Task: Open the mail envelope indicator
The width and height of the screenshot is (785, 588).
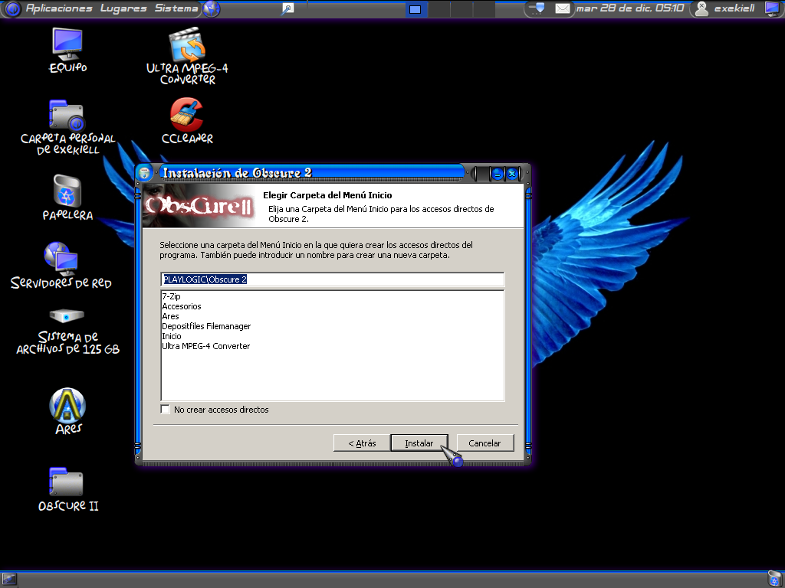Action: [562, 8]
